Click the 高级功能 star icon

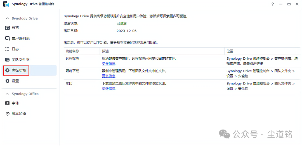pos(8,70)
